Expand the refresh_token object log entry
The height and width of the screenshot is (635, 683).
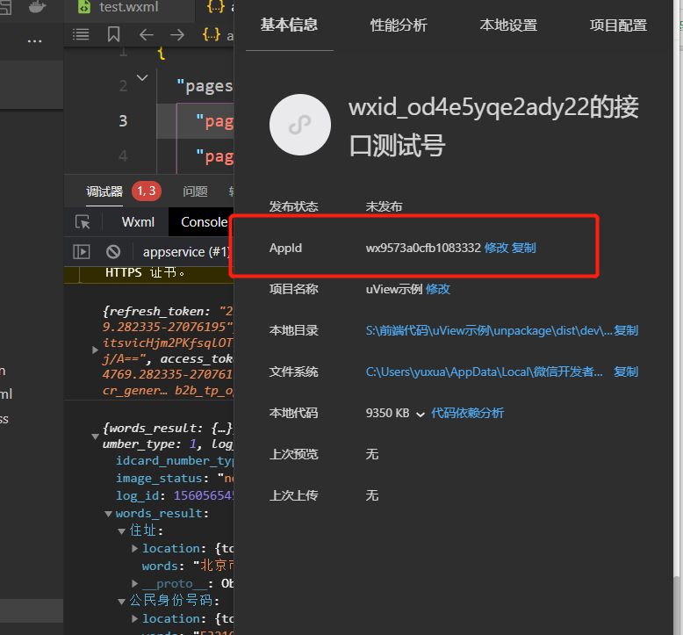(95, 350)
